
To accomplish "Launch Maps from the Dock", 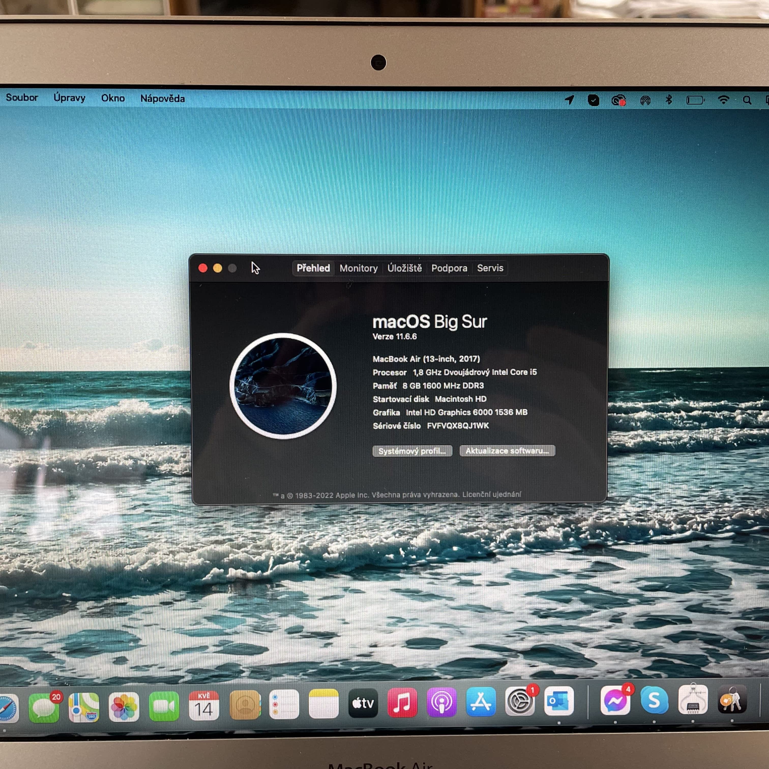I will coord(84,707).
